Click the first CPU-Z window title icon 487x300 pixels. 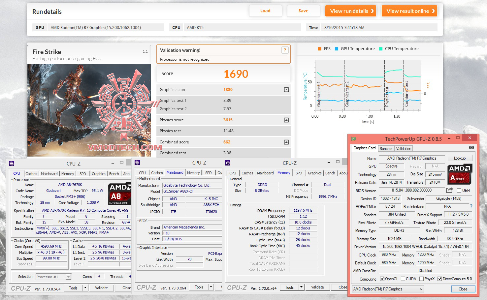click(x=12, y=163)
